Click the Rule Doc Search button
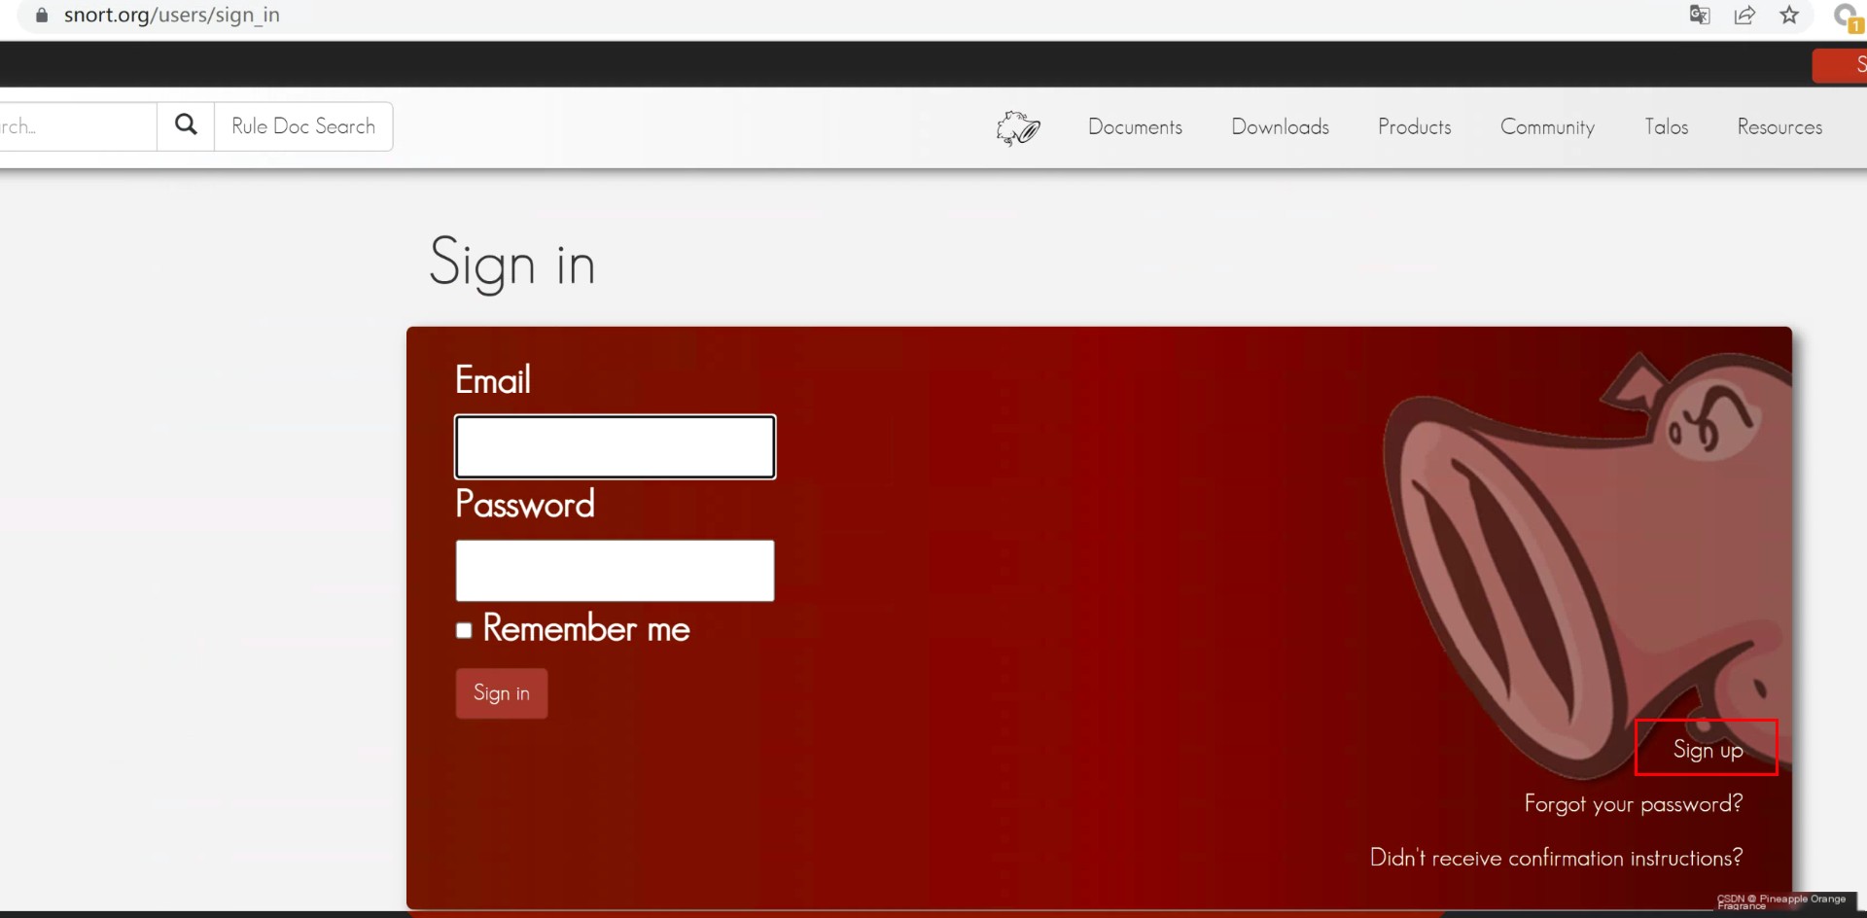1867x918 pixels. (x=303, y=126)
